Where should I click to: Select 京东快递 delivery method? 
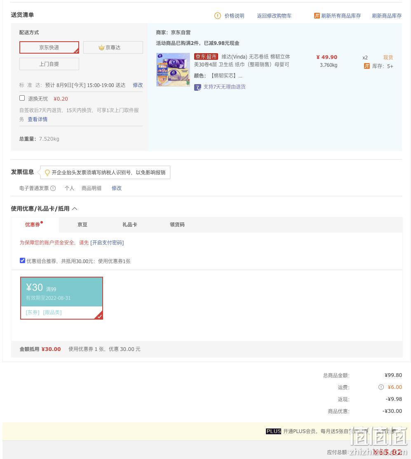[x=49, y=47]
